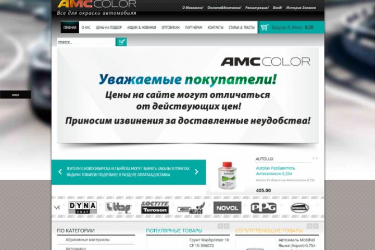
Task: Open Autolux Разбавитель Антисиликон product link
Action: (276, 171)
